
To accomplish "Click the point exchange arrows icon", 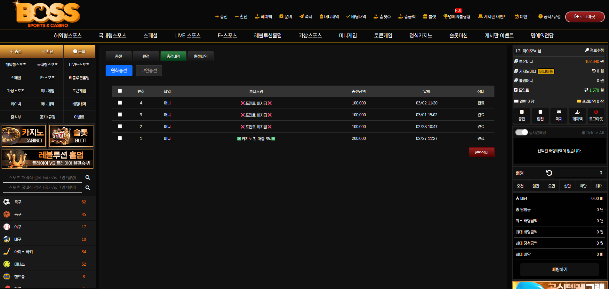I will [586, 90].
